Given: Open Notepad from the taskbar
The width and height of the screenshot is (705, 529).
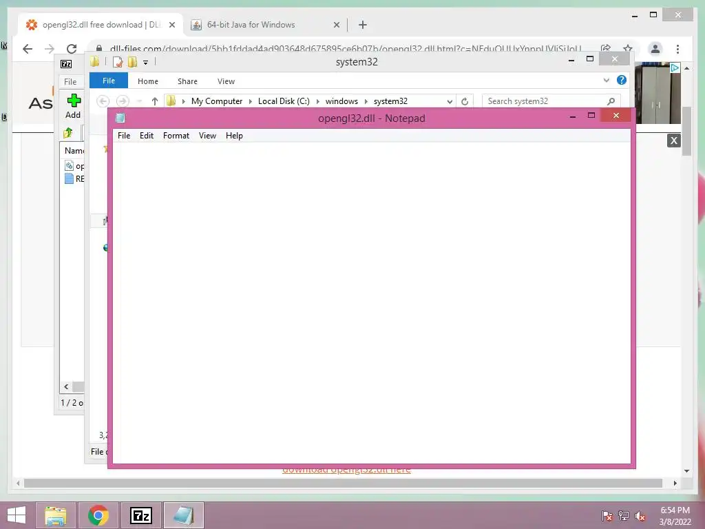Looking at the screenshot, I should click(x=183, y=515).
